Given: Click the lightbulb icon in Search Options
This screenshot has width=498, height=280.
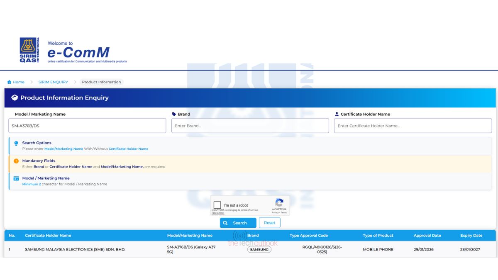Looking at the screenshot, I should [x=16, y=143].
